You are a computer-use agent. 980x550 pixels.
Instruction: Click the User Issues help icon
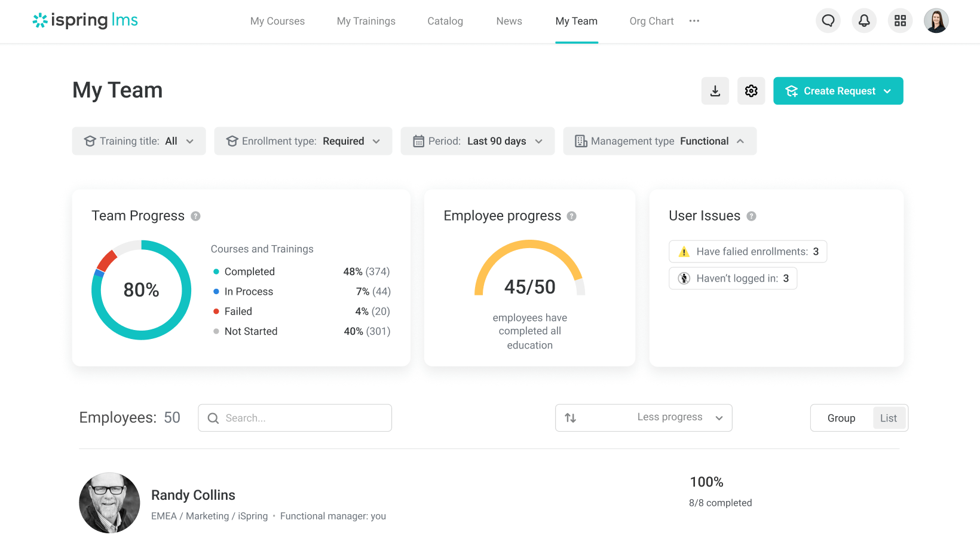click(752, 216)
